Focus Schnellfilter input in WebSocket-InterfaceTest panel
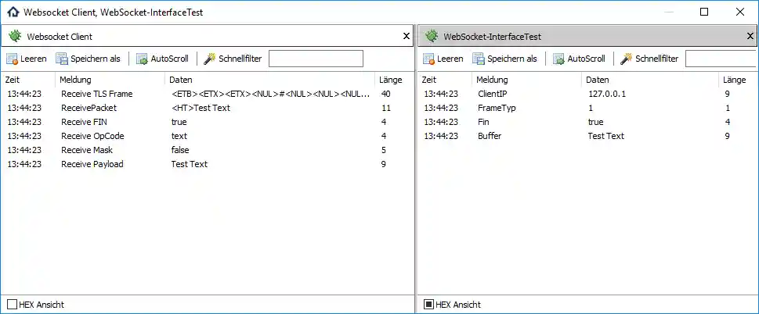759x314 pixels. click(721, 59)
